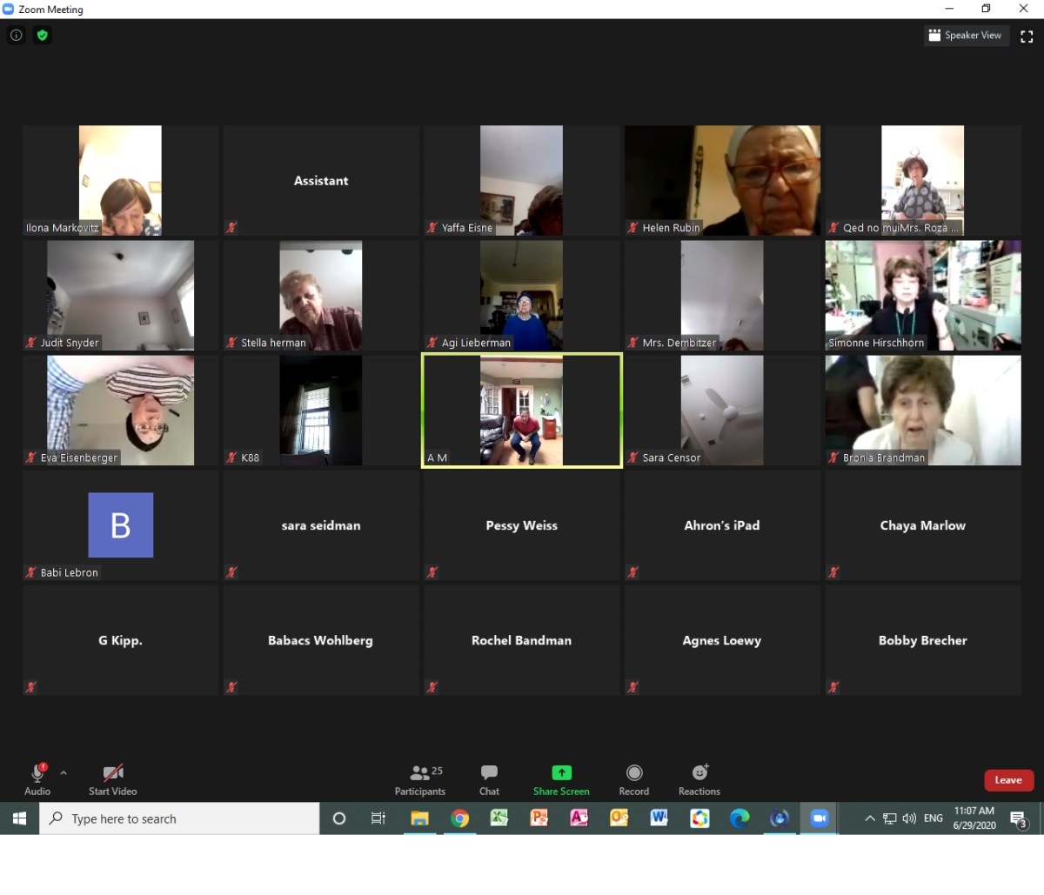1044x895 pixels.
Task: Open Windows Start menu
Action: click(19, 818)
